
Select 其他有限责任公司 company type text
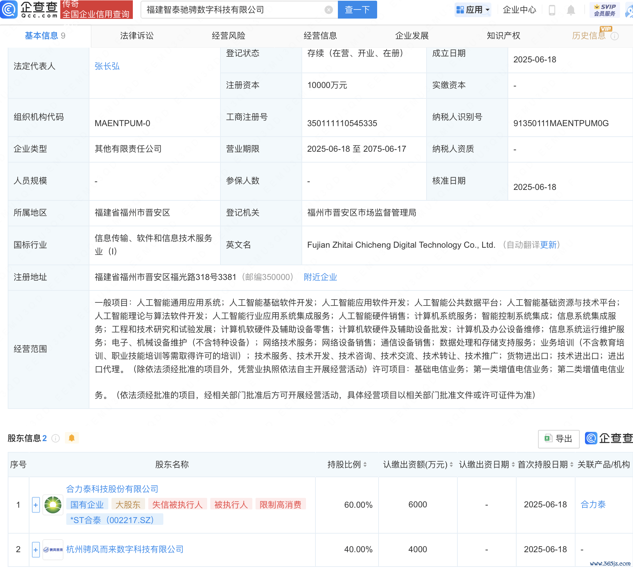(x=128, y=149)
